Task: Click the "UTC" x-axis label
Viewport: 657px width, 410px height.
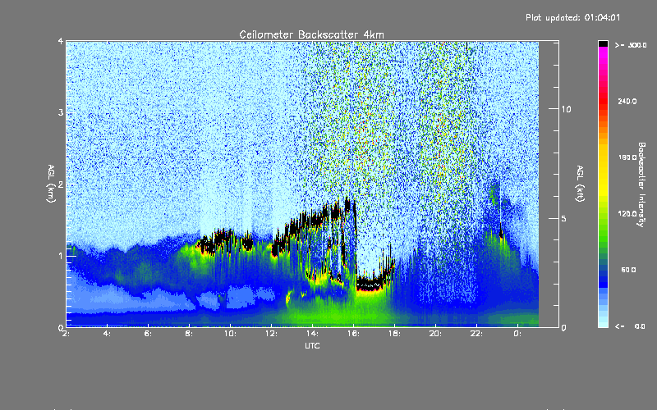Action: (x=312, y=345)
